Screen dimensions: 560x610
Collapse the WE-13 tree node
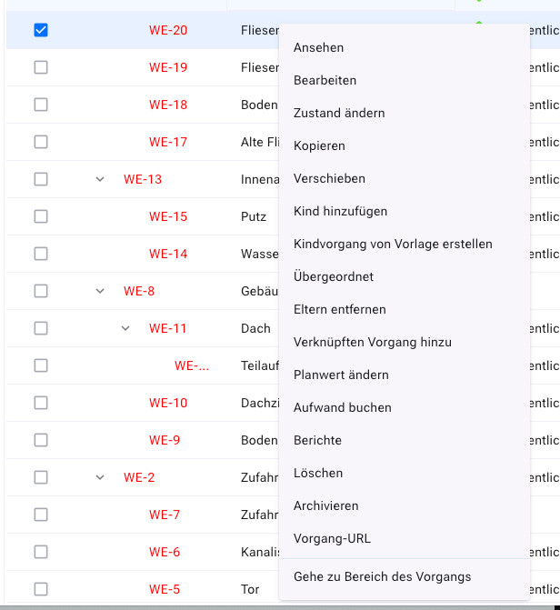(x=100, y=179)
